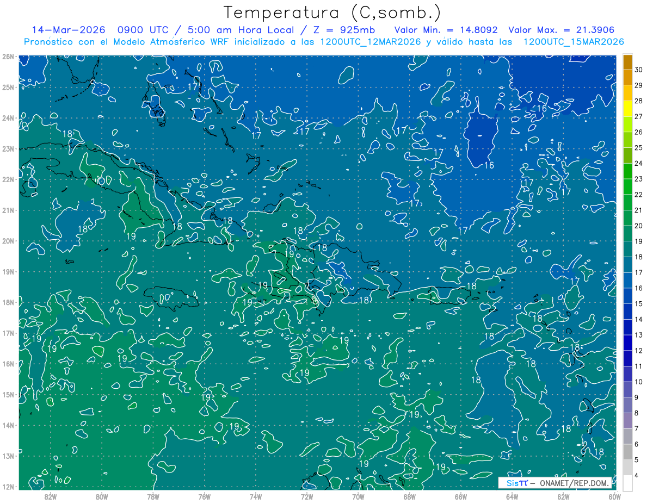Click legend value "16"

[x=638, y=288]
